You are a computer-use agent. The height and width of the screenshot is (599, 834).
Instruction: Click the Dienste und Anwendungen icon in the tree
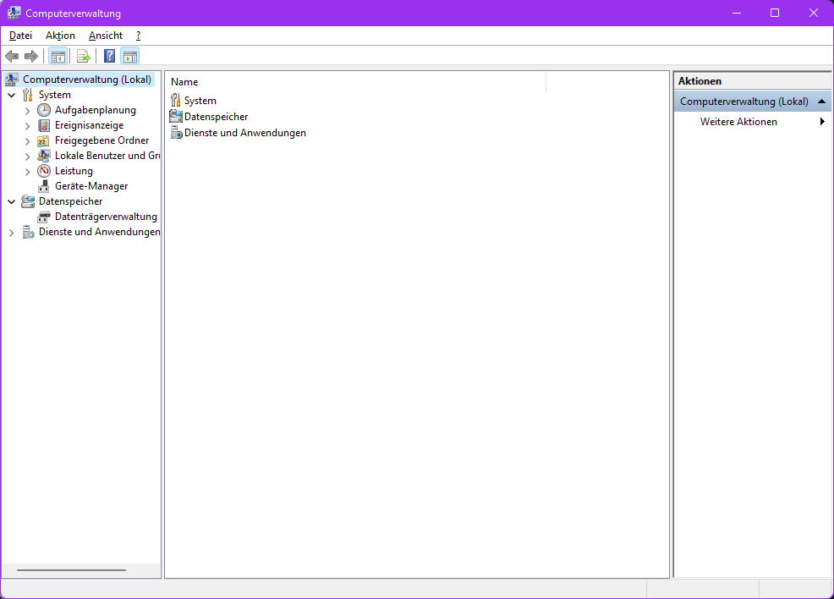[28, 232]
